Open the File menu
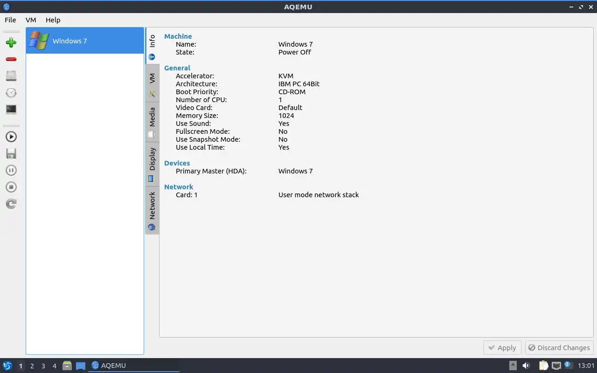This screenshot has height=373, width=597. pos(10,20)
